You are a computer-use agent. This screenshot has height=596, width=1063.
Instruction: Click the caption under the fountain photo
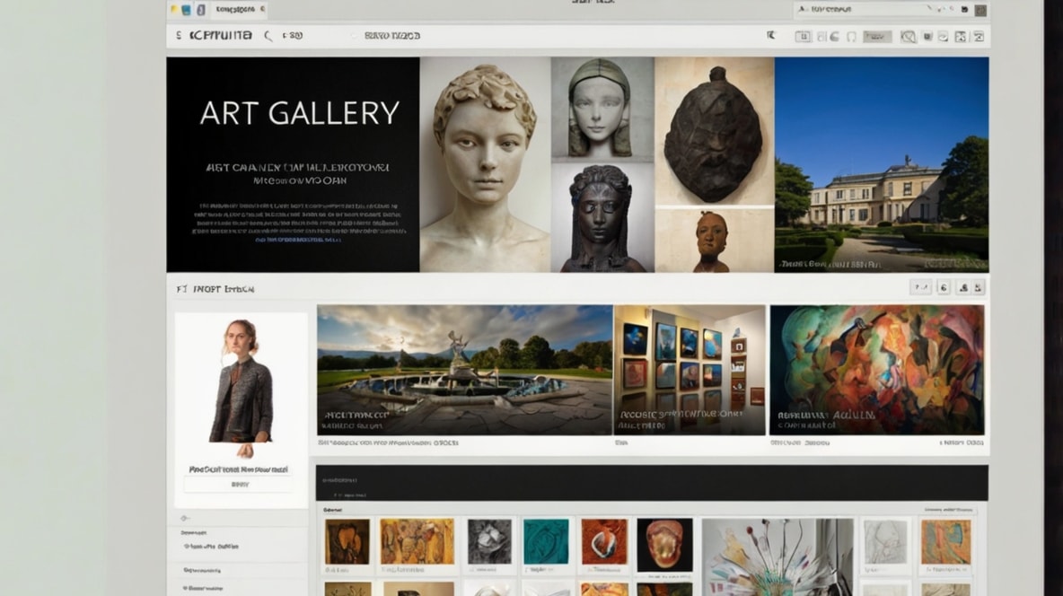[389, 443]
